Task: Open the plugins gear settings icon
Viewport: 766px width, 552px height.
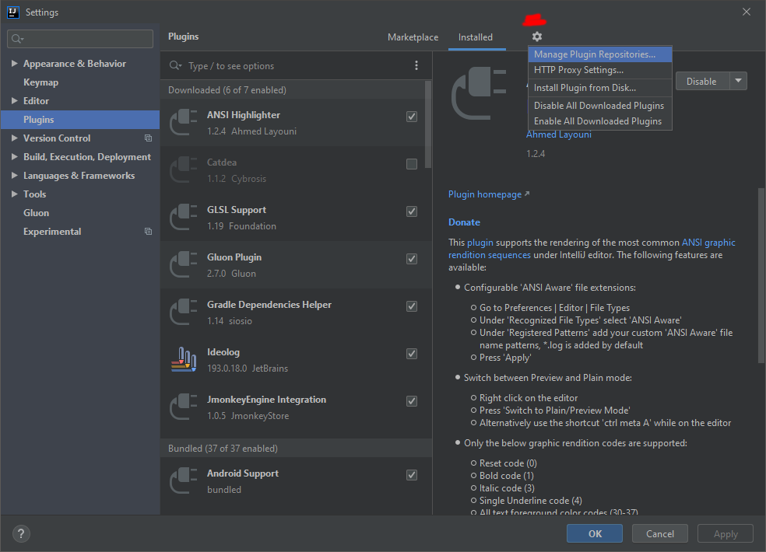Action: point(537,37)
